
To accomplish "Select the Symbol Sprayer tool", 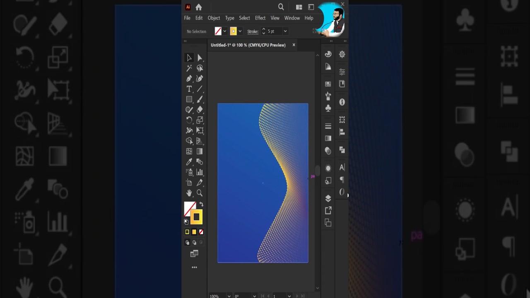I will pyautogui.click(x=189, y=172).
